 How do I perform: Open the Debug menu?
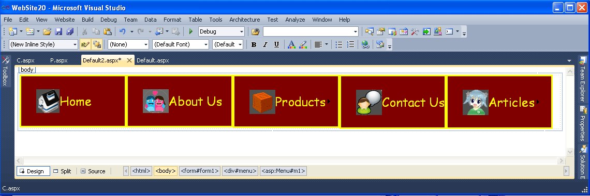[109, 20]
